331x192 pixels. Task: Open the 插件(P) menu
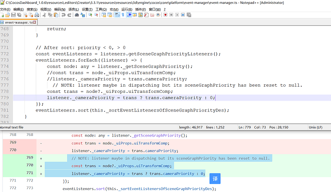[x=141, y=9]
